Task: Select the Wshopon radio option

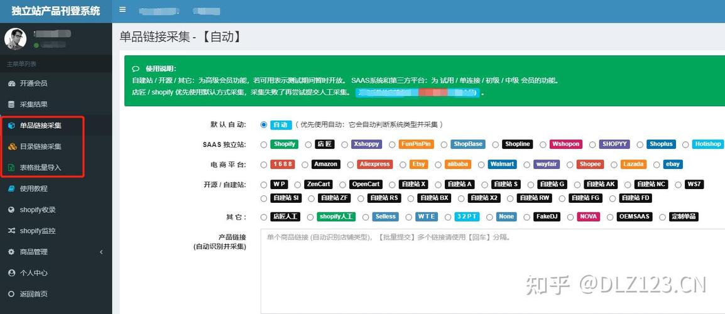Action: pos(543,144)
